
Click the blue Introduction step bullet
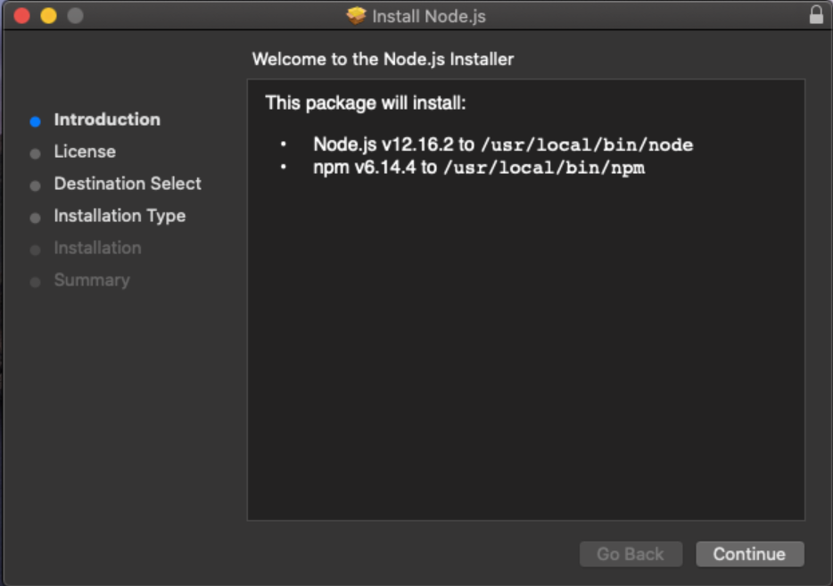click(35, 121)
